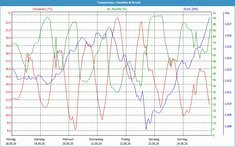
Task: Click the 'Donnerstag' day label
Action: tap(96, 139)
